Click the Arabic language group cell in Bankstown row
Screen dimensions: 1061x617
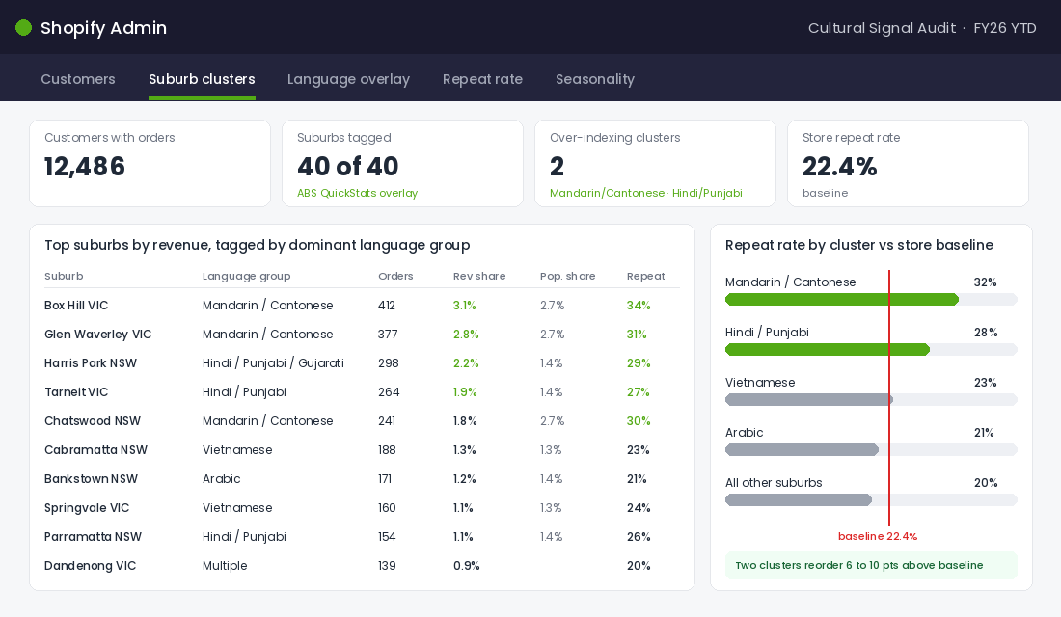[221, 479]
